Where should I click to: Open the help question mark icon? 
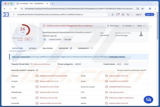(x=123, y=15)
